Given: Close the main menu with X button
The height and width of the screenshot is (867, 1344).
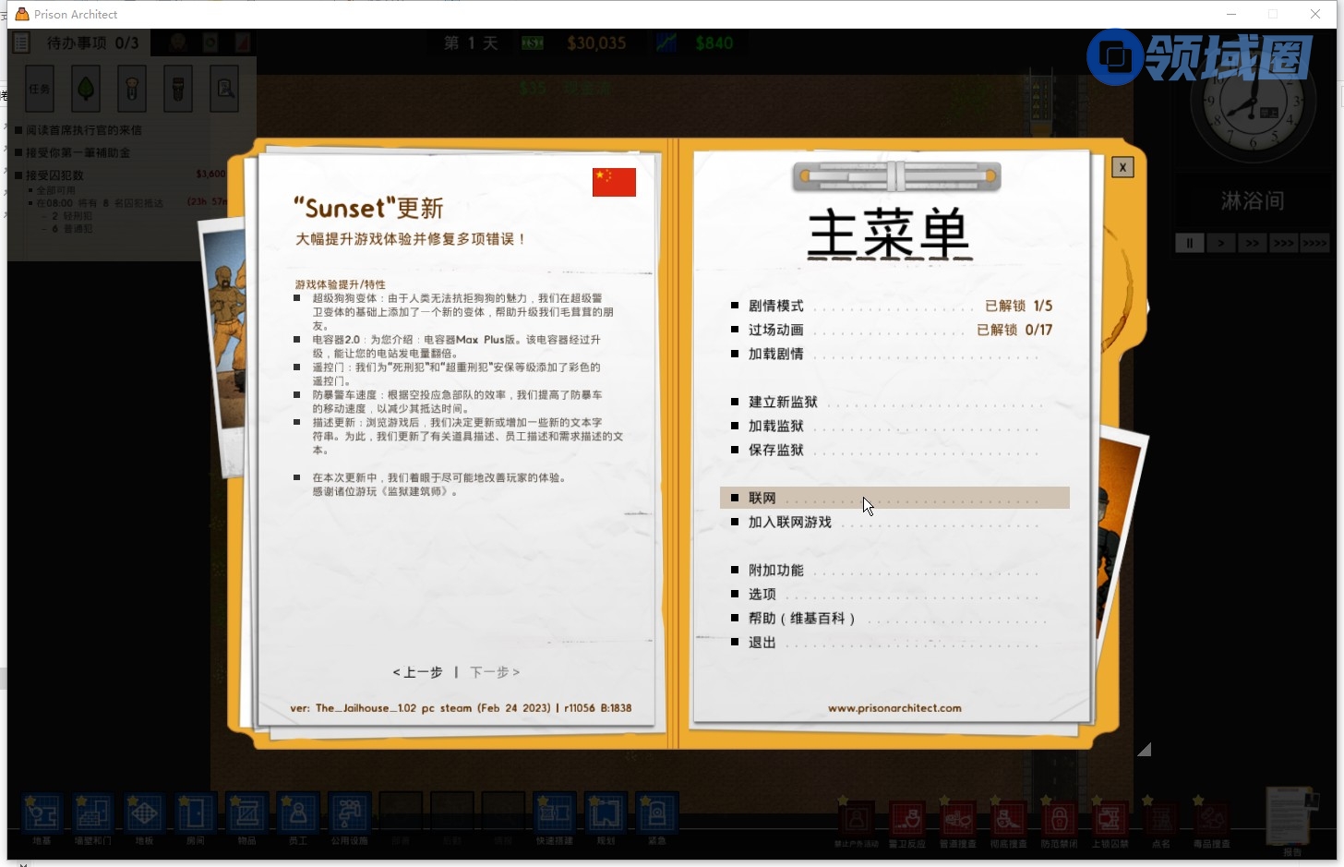Looking at the screenshot, I should coord(1122,167).
